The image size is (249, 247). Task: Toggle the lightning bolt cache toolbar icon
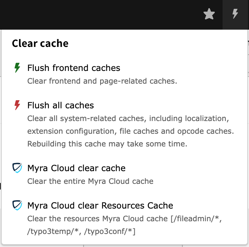(235, 14)
